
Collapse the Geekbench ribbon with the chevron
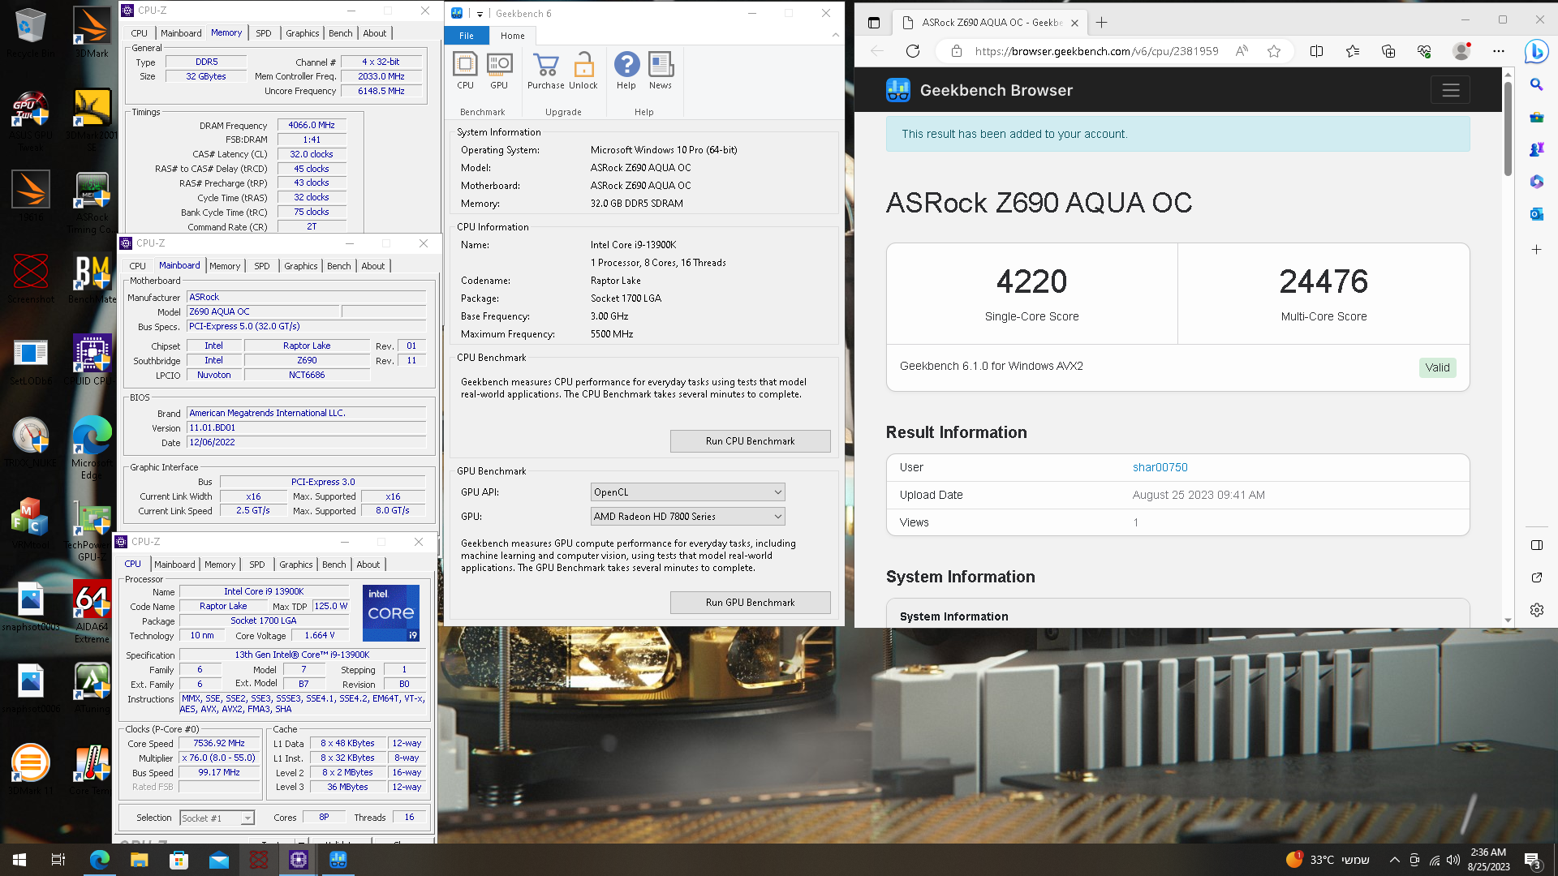click(835, 36)
